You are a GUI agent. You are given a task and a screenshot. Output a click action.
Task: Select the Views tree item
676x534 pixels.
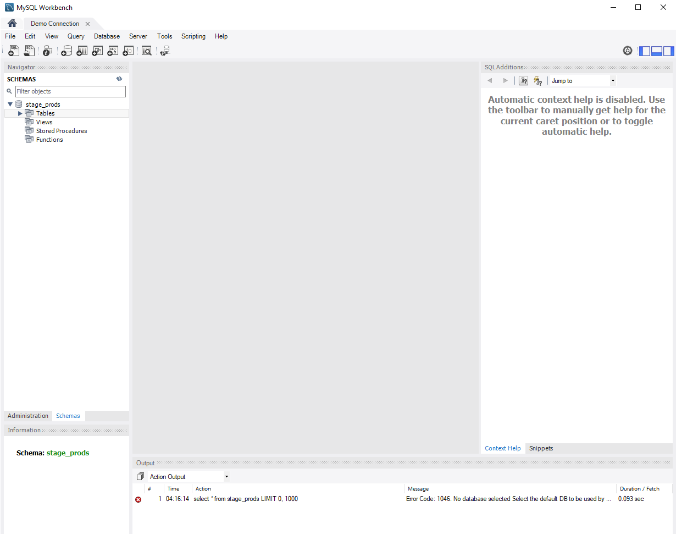pos(45,122)
